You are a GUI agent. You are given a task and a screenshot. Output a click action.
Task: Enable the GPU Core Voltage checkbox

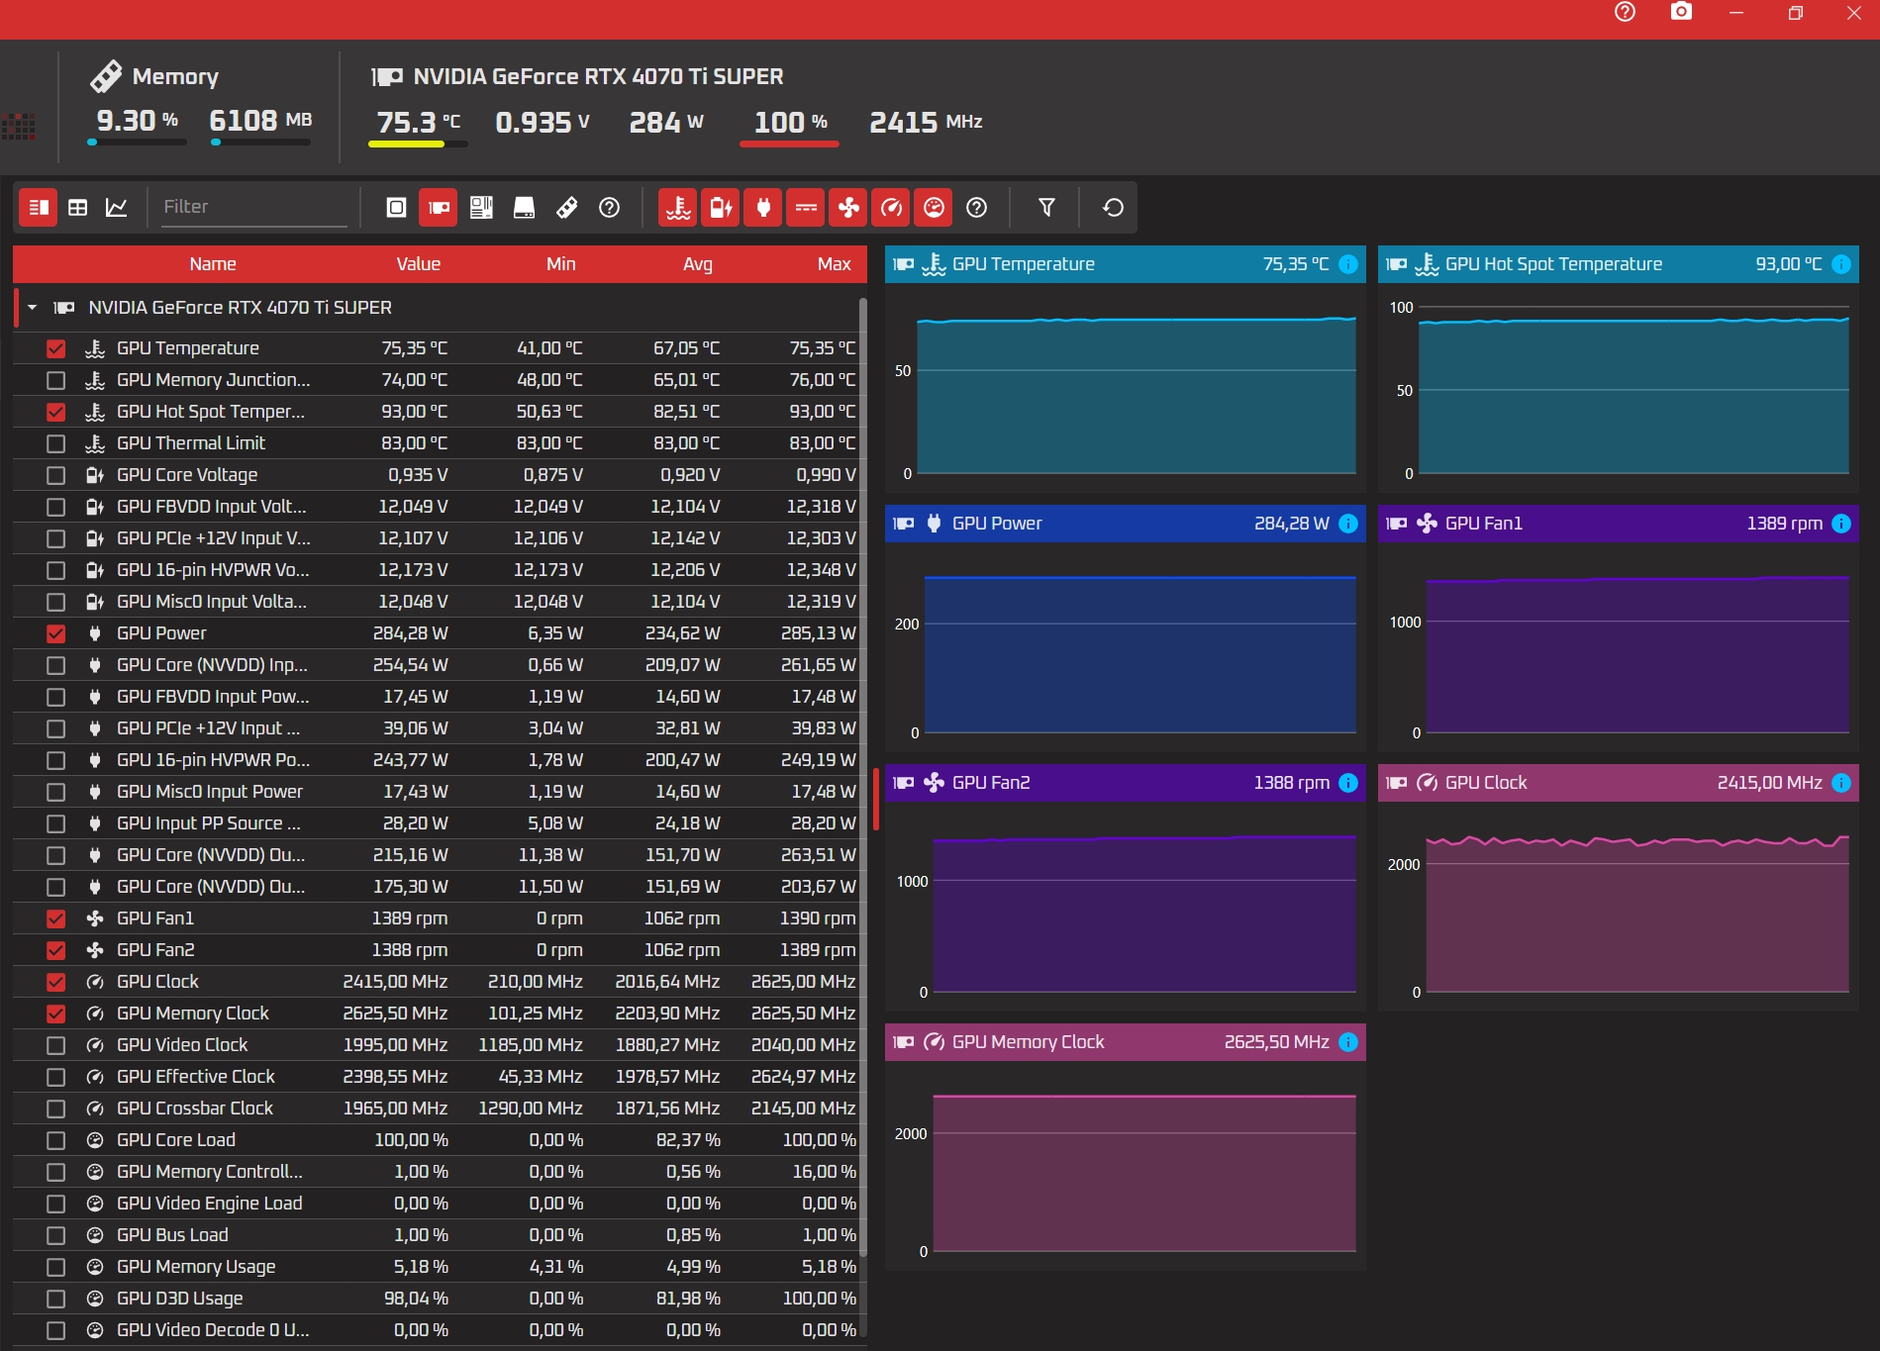(55, 475)
